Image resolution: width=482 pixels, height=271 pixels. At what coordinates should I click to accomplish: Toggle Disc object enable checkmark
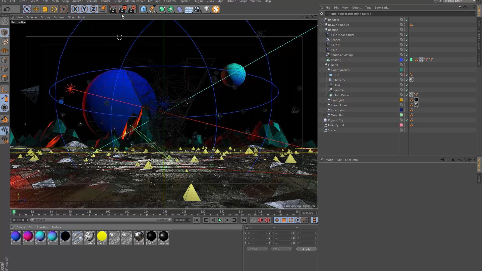(x=407, y=75)
